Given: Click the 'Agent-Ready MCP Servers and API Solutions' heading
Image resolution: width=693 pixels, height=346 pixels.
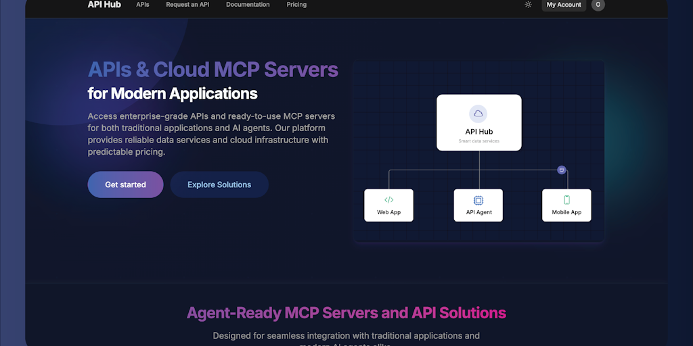Looking at the screenshot, I should 346,313.
